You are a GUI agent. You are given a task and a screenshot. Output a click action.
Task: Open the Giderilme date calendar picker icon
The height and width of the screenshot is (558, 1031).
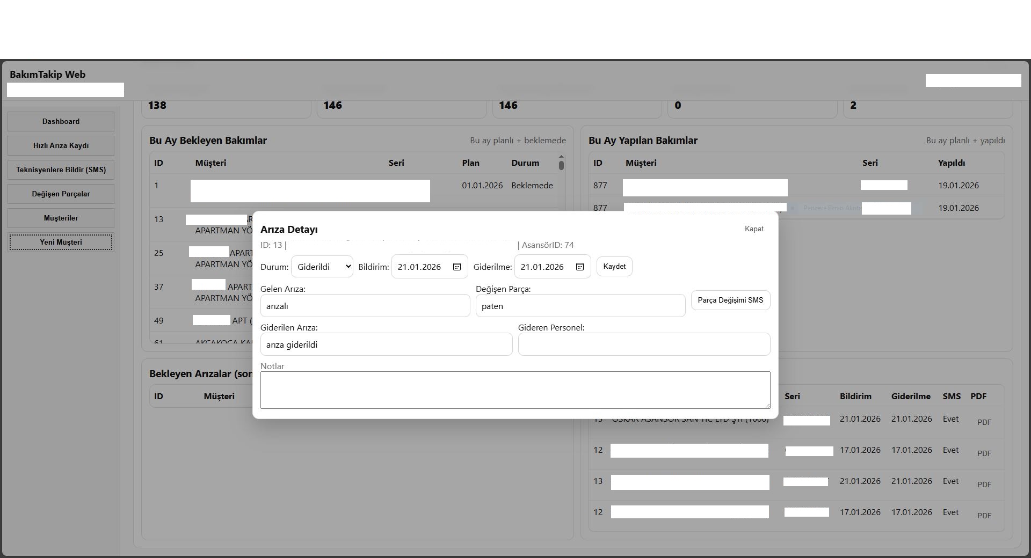(x=580, y=267)
